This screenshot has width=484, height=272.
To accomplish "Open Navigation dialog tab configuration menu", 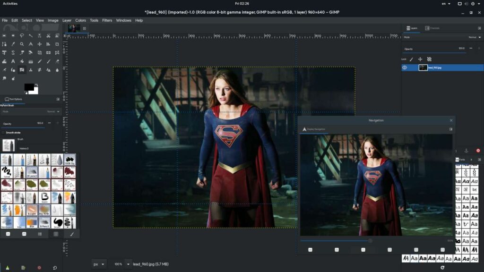I will click(451, 129).
